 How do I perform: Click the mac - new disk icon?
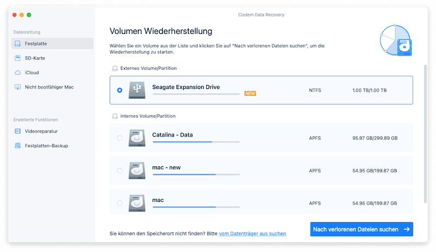(137, 171)
